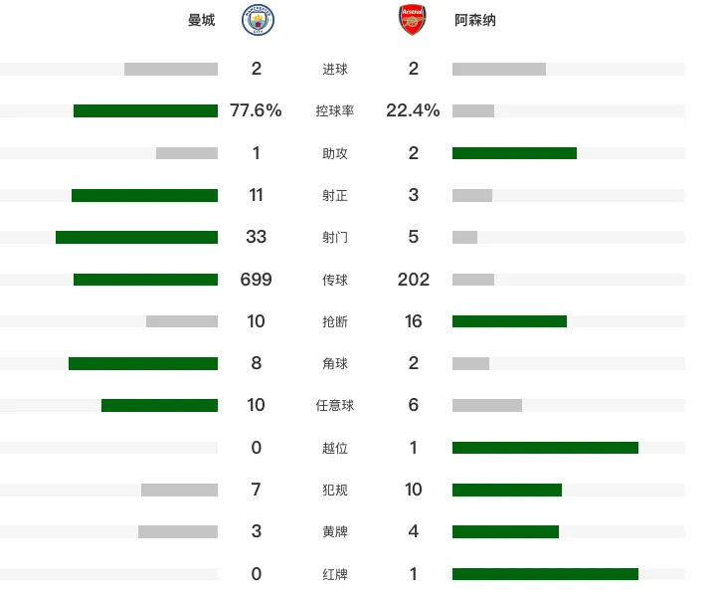Image resolution: width=715 pixels, height=597 pixels.
Task: Select the 曼城 team name
Action: pos(202,20)
